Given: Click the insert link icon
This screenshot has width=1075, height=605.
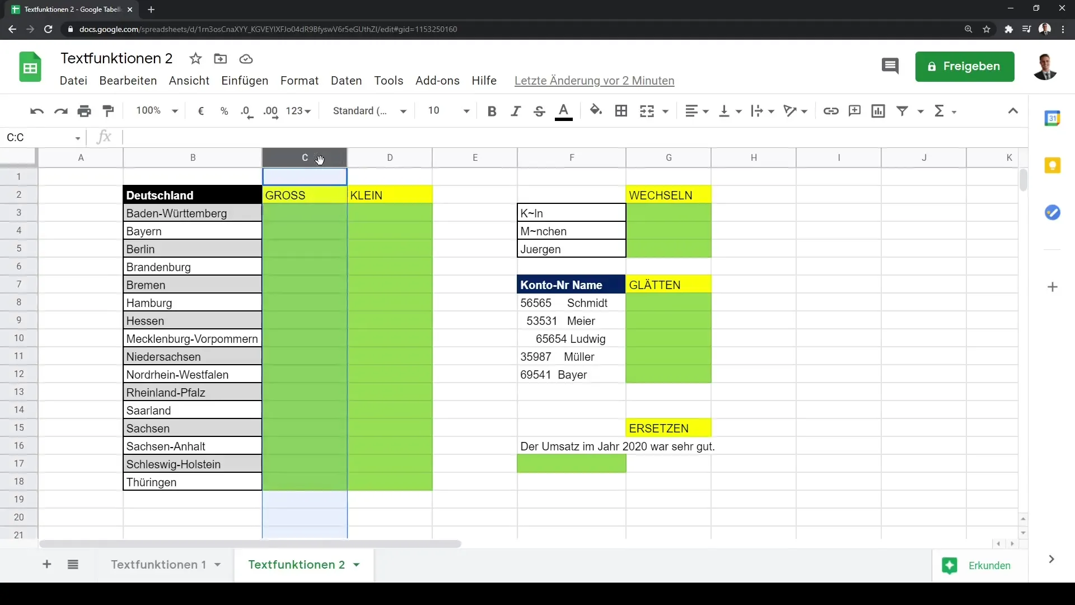Looking at the screenshot, I should (x=830, y=111).
